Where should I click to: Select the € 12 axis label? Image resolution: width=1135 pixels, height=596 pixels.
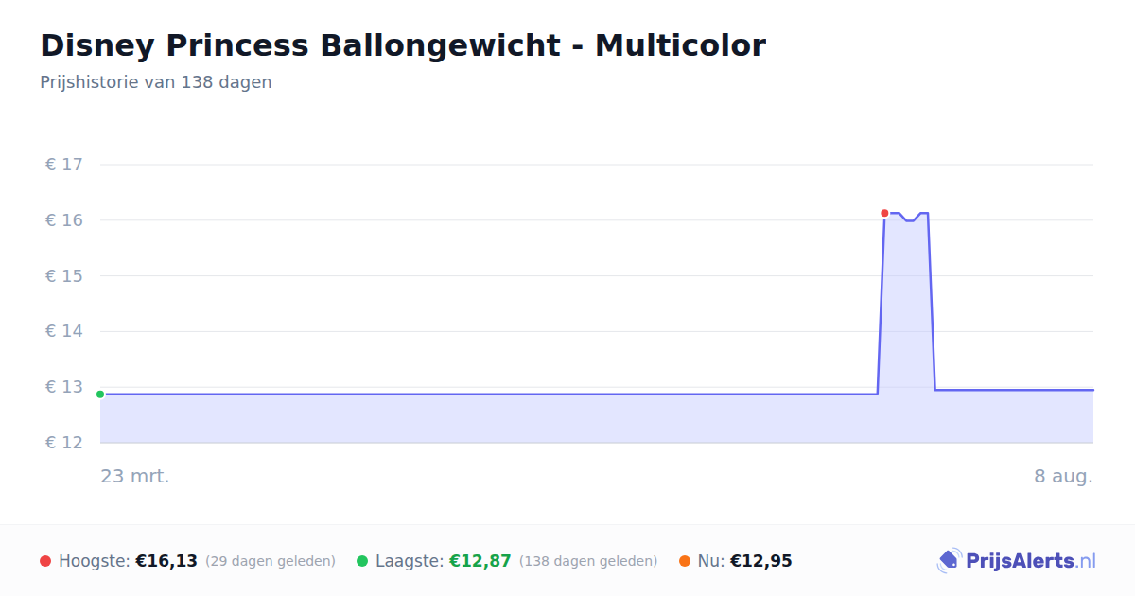64,443
